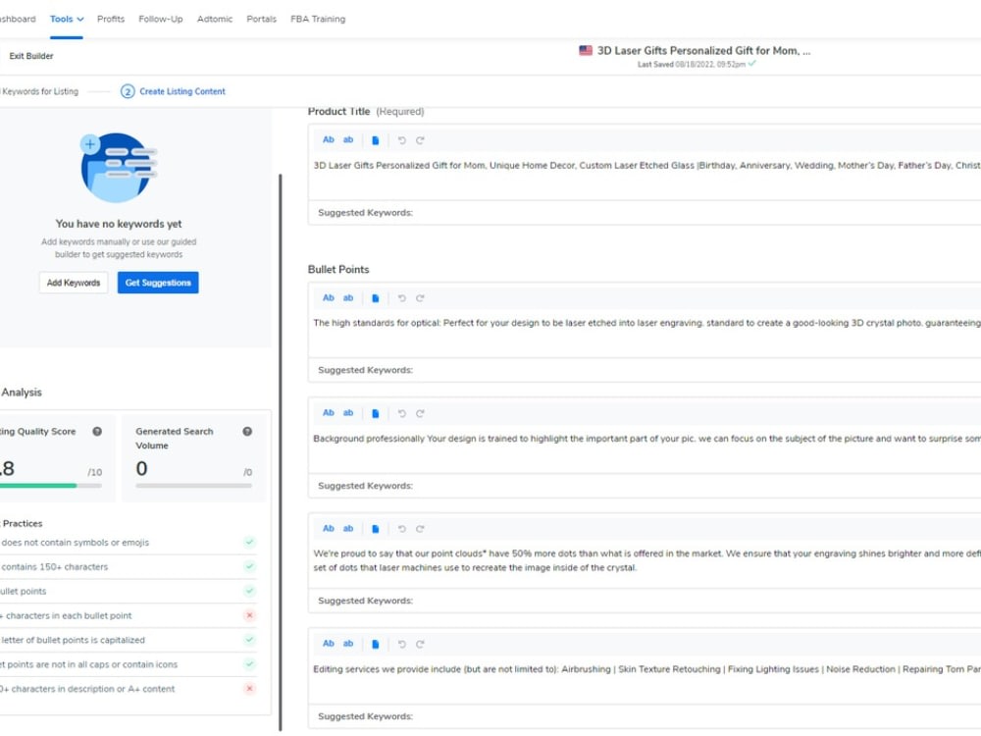Click the Generated Search Volume progress bar

(194, 486)
